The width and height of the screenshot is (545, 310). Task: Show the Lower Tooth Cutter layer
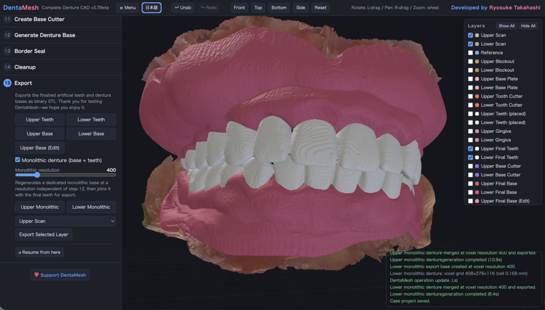pyautogui.click(x=470, y=105)
